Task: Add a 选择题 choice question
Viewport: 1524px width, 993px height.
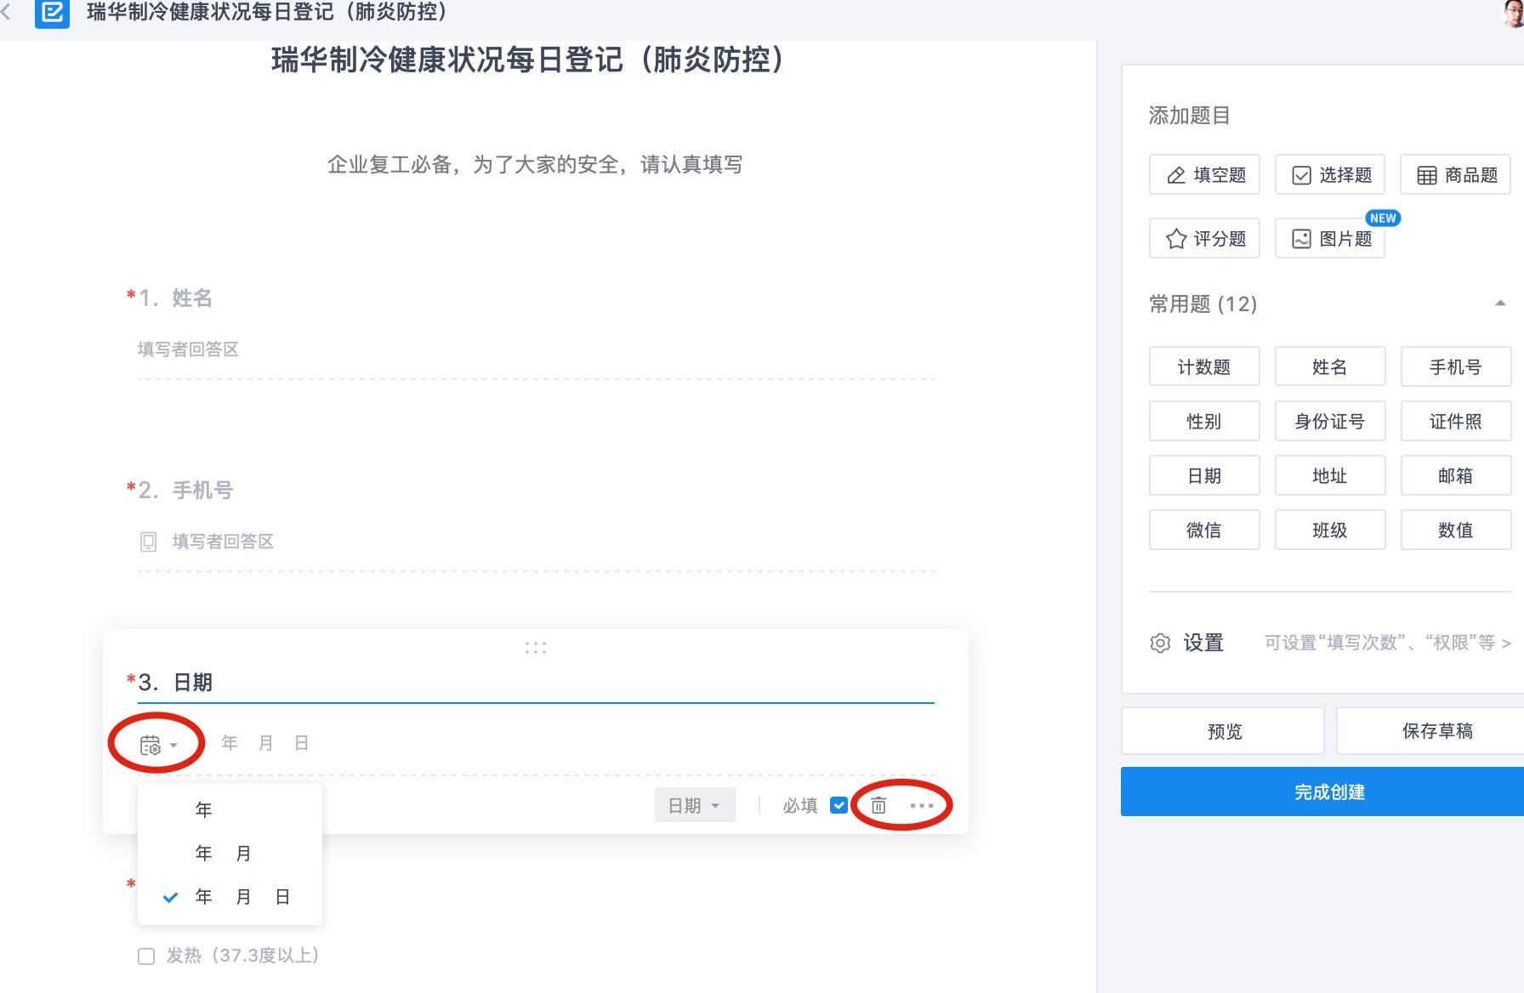Action: 1330,175
